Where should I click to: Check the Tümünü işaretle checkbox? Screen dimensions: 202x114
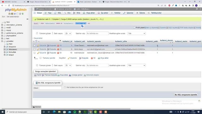point(41,58)
